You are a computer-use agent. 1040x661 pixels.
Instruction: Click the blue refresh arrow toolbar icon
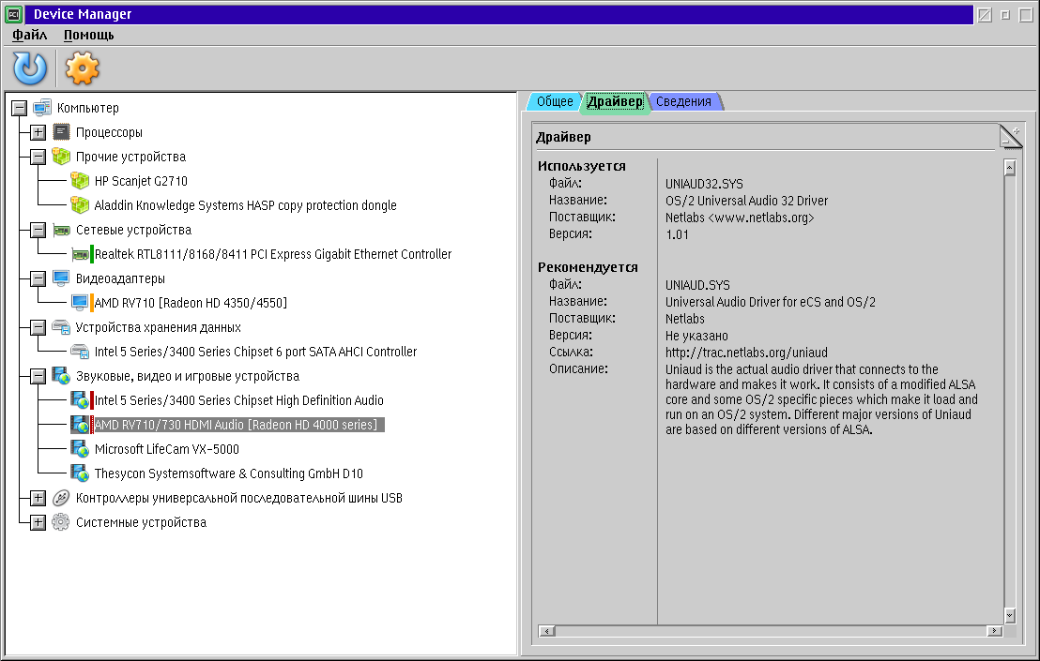tap(29, 68)
